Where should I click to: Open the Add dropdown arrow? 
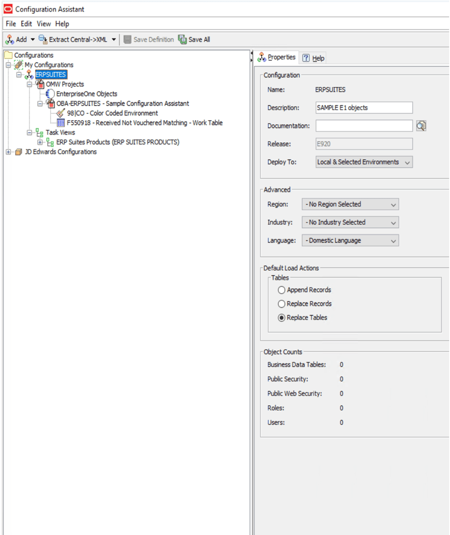33,40
